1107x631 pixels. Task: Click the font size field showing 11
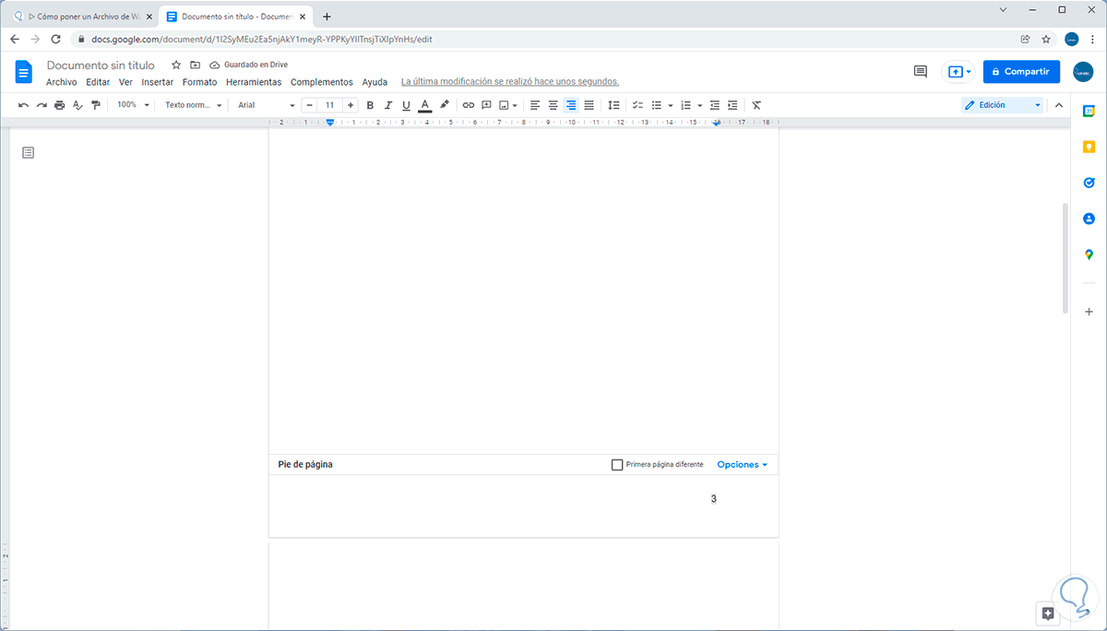329,105
